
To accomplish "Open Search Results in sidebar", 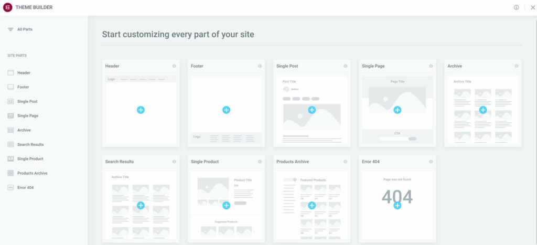I will click(x=30, y=145).
